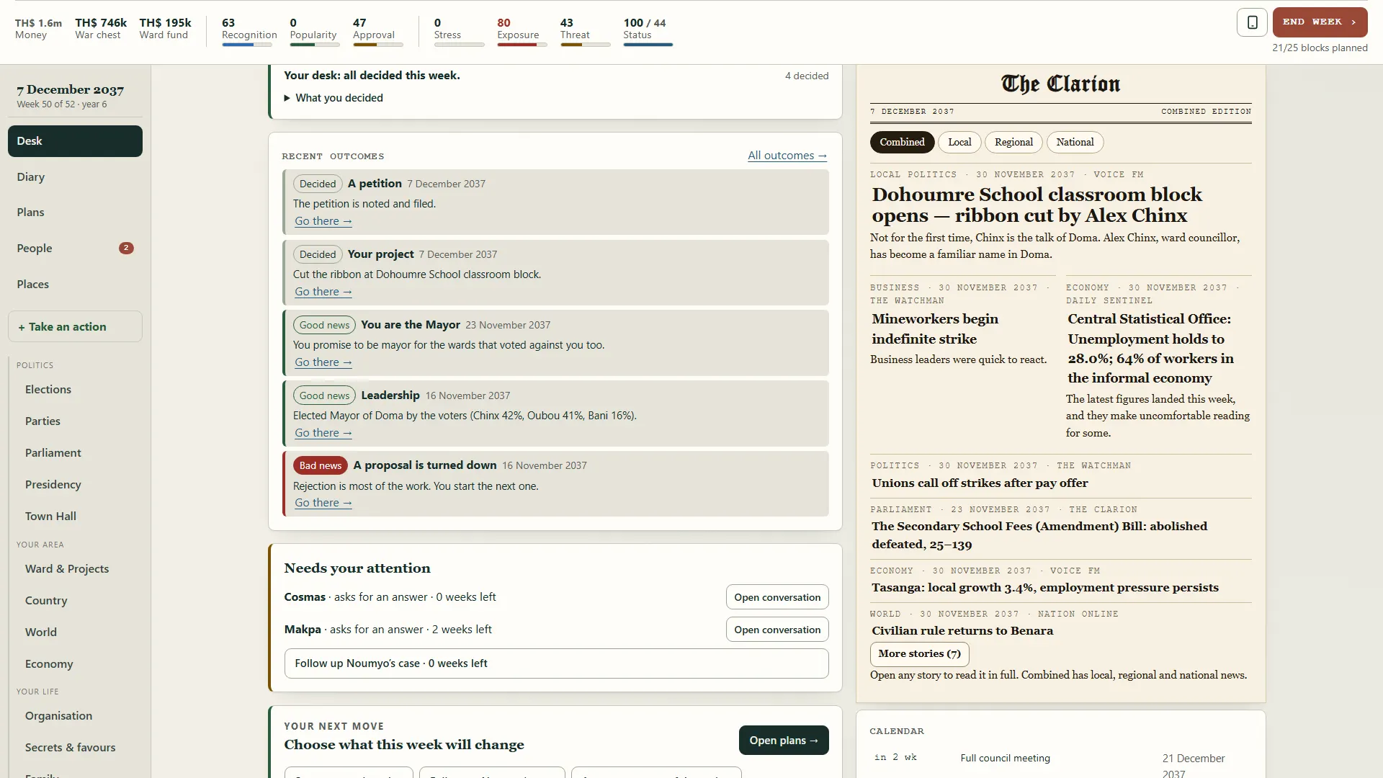The image size is (1383, 778).
Task: Follow Go there link under A petition
Action: [323, 221]
